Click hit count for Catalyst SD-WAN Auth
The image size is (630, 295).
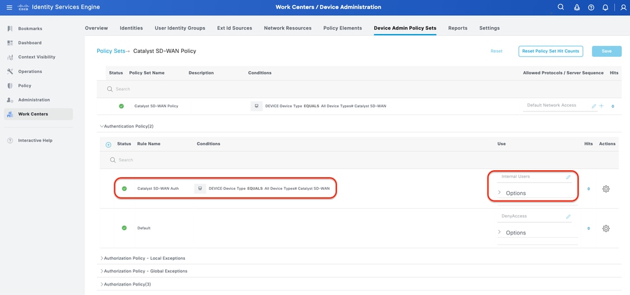[x=588, y=188]
